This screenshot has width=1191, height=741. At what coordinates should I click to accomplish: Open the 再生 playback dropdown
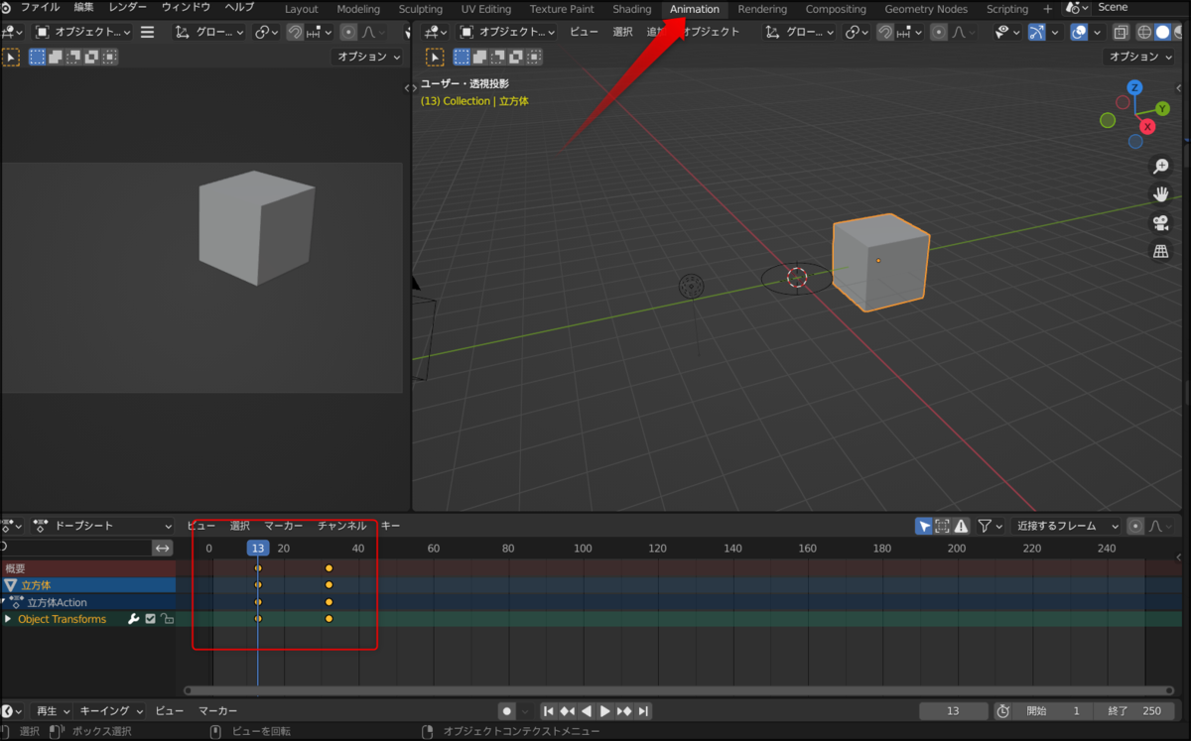tap(53, 711)
